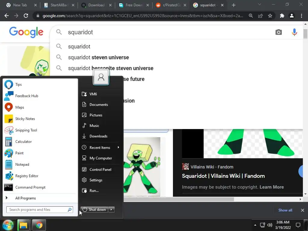Switch to the Free Download tab
The image size is (308, 231).
pos(134,5)
